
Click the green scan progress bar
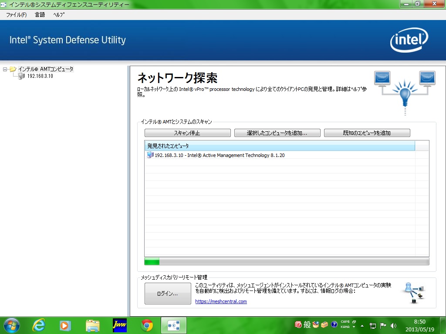(152, 261)
